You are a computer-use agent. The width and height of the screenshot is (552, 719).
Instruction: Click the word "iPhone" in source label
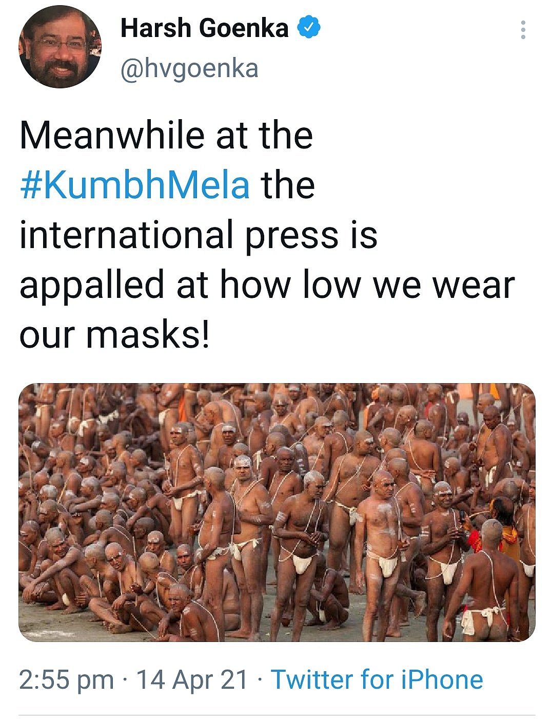click(x=442, y=679)
